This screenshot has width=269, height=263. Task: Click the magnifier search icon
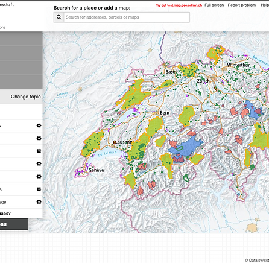[x=59, y=17]
